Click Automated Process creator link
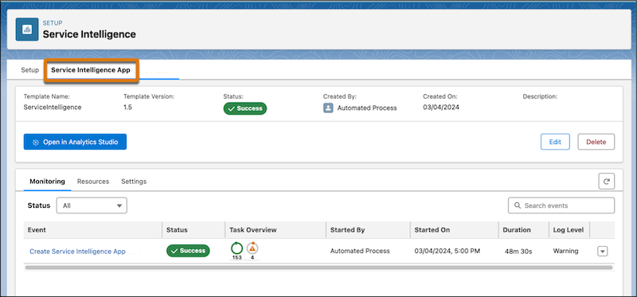This screenshot has width=637, height=297. [x=367, y=108]
